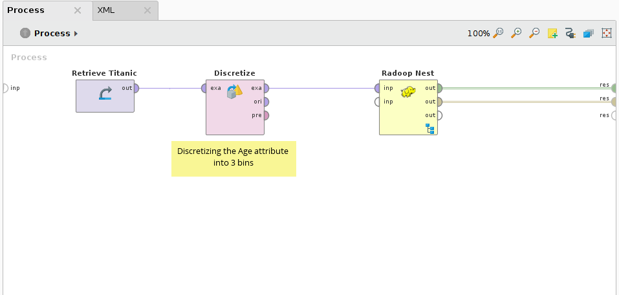Image resolution: width=619 pixels, height=295 pixels.
Task: Click the Radoop Nest elephant icon
Action: (408, 93)
